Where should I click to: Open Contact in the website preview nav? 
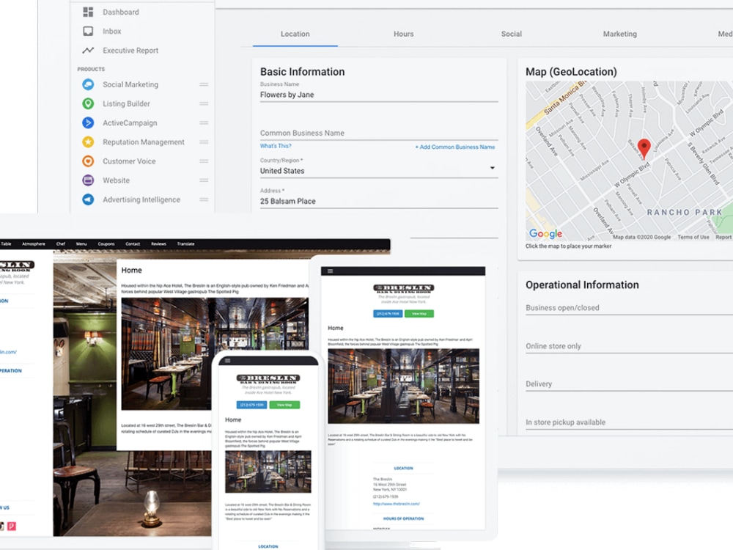coord(133,243)
